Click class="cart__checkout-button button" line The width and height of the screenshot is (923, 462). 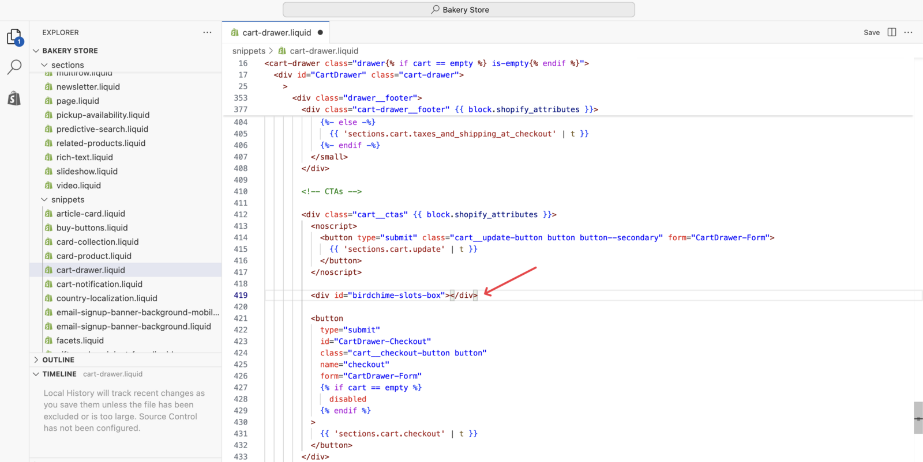point(403,353)
